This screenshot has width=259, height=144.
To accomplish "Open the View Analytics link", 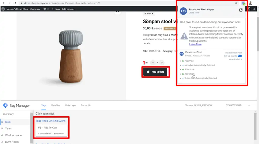I will pos(235,59).
